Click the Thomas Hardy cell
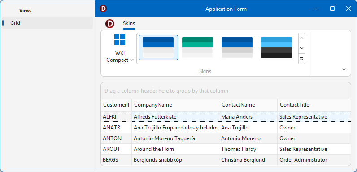357x172 pixels. (248, 149)
